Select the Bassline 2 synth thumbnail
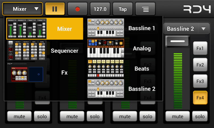The width and height of the screenshot is (214, 128). (106, 89)
